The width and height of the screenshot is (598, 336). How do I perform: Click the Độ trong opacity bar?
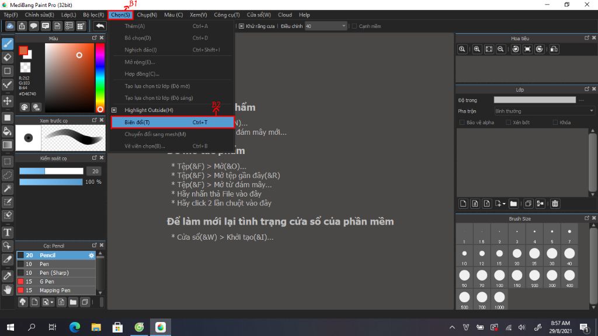[x=535, y=100]
